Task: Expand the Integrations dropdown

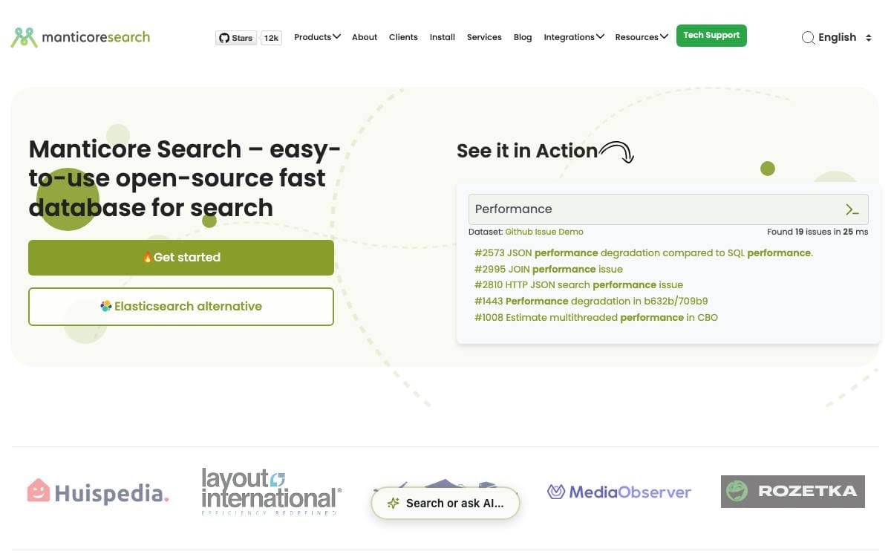Action: (x=574, y=37)
